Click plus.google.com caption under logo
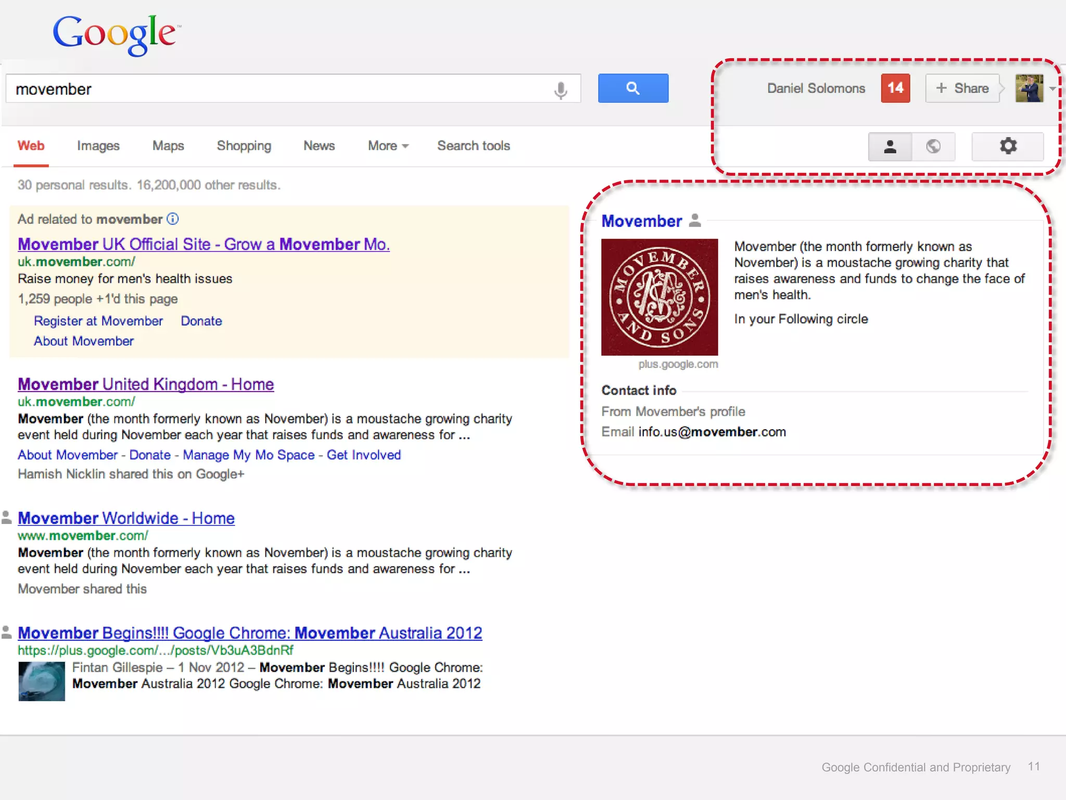 [678, 364]
